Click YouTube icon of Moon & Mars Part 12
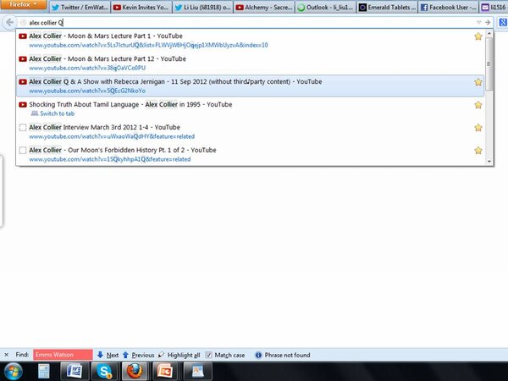The width and height of the screenshot is (508, 381). tap(23, 59)
